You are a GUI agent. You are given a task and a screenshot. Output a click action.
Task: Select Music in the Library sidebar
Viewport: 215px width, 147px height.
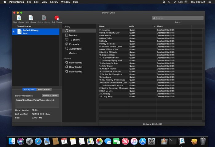coord(72,31)
